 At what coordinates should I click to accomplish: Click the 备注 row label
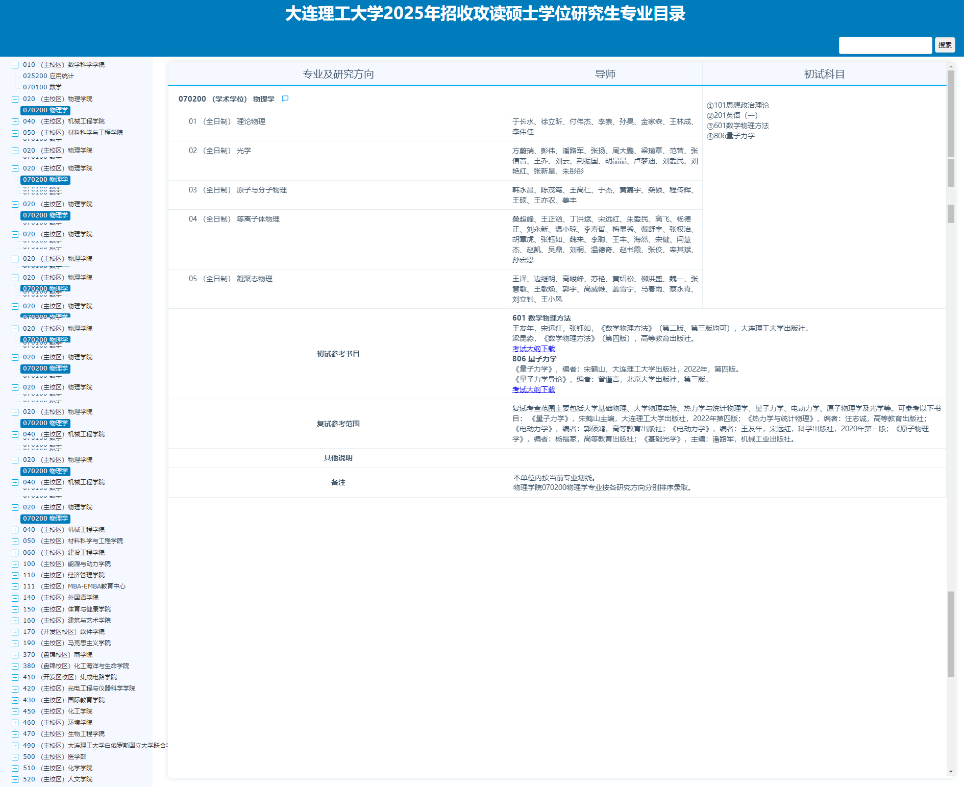coord(338,482)
